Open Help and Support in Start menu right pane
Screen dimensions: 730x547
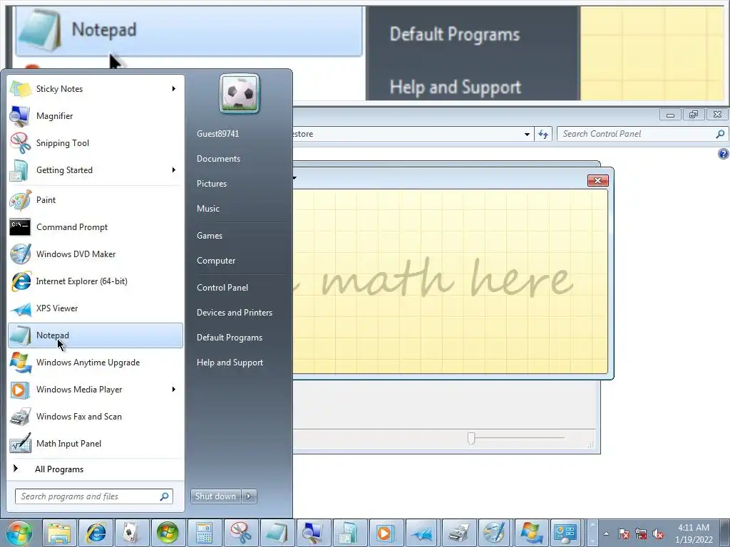tap(230, 363)
